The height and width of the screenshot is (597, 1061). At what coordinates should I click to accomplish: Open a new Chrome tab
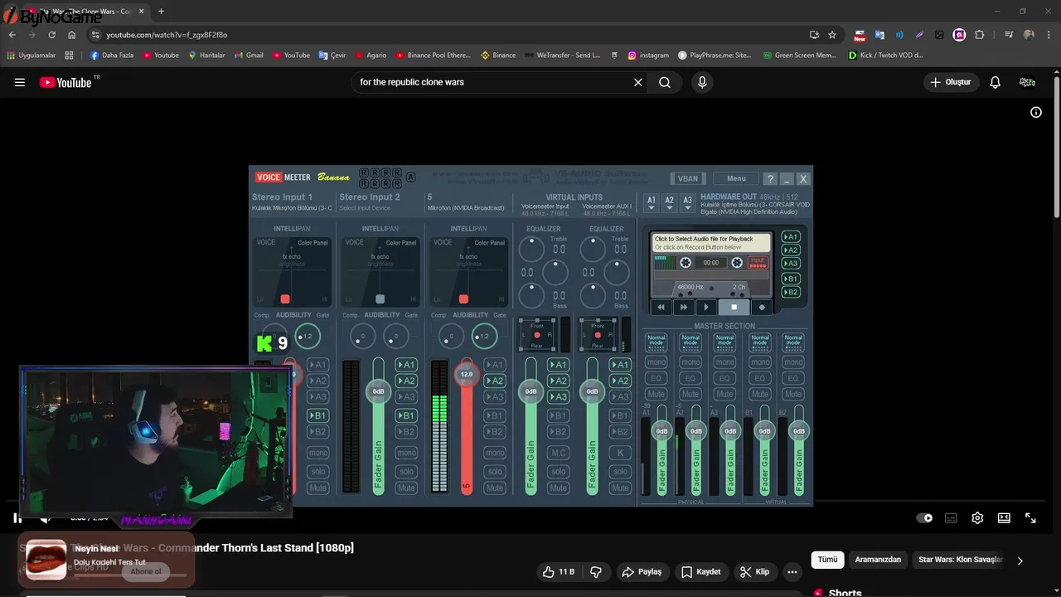click(161, 12)
